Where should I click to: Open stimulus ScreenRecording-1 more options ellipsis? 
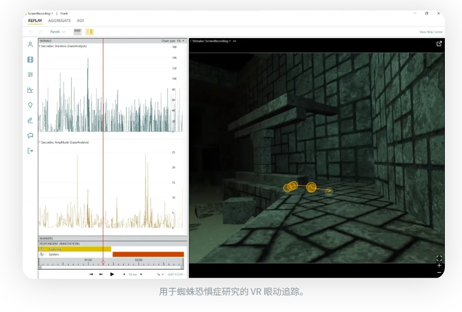click(235, 41)
